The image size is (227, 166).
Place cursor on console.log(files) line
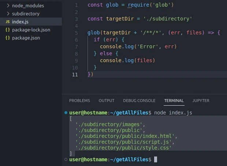coord(127,60)
